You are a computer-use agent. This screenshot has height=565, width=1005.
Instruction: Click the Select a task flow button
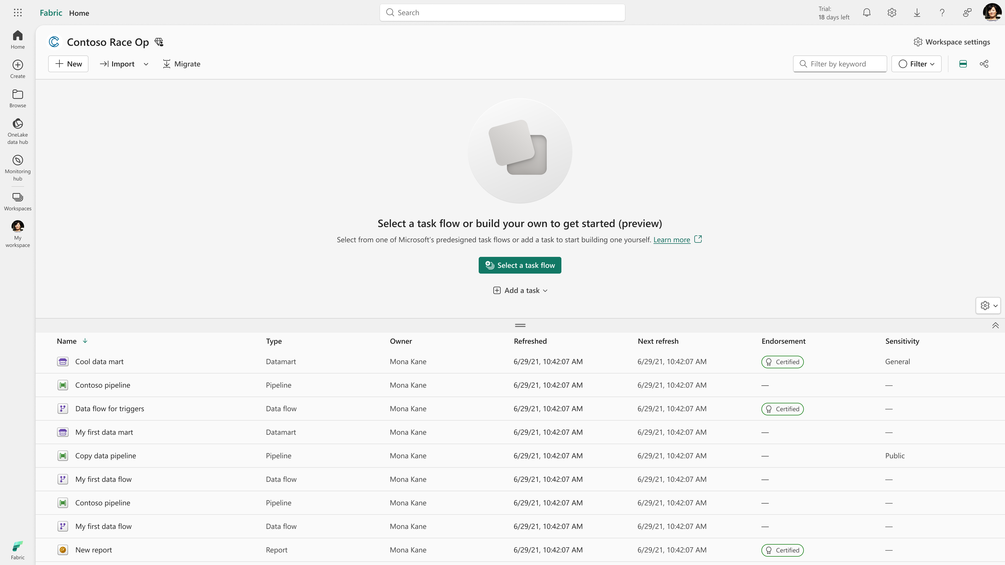coord(520,265)
